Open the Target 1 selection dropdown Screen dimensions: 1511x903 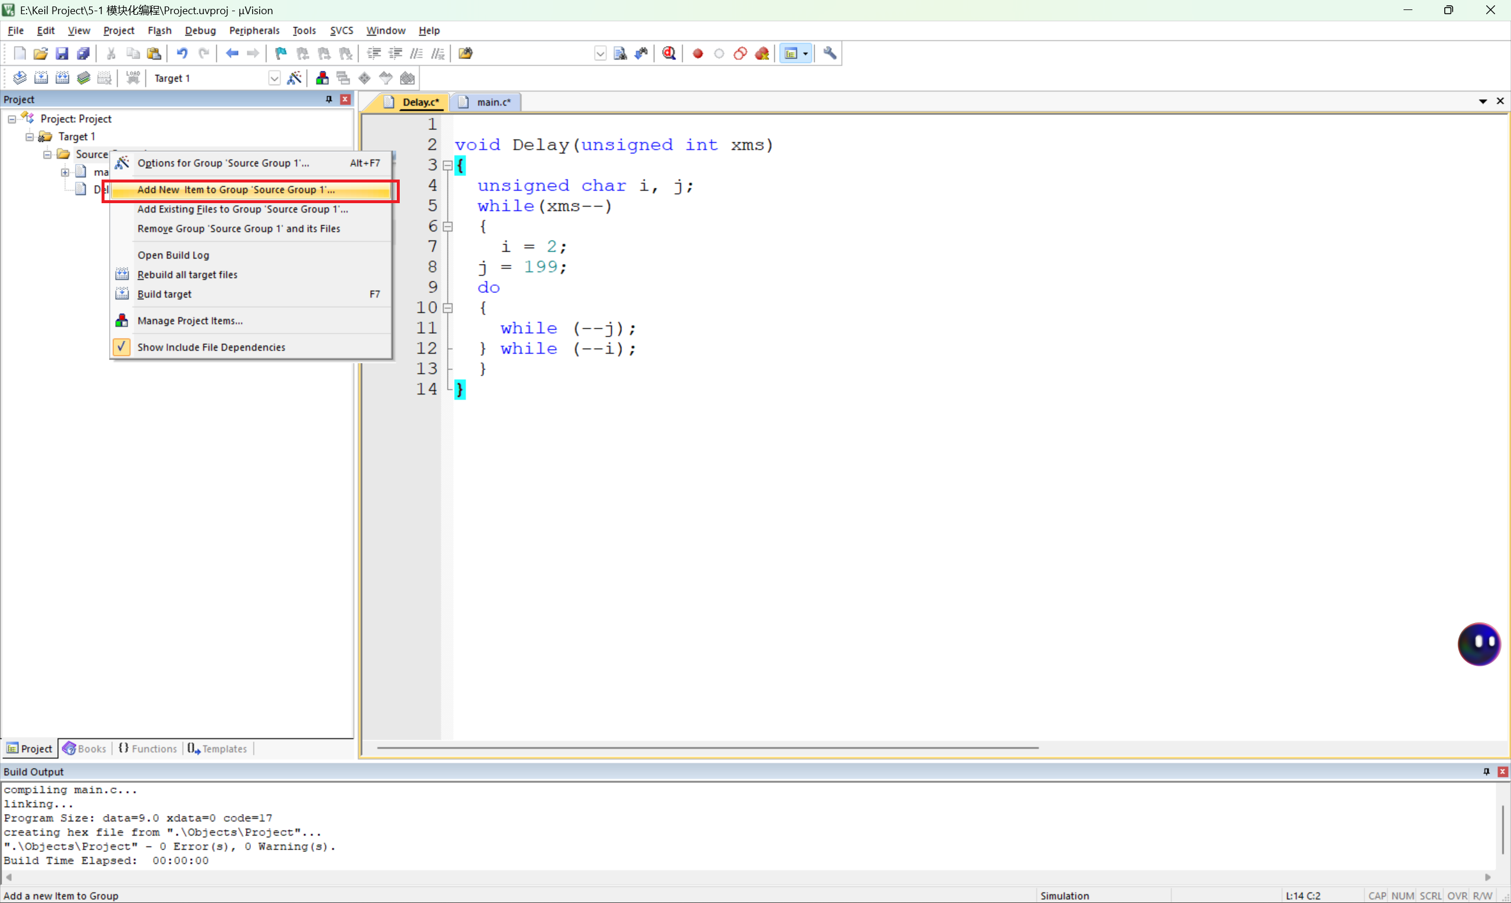click(275, 78)
